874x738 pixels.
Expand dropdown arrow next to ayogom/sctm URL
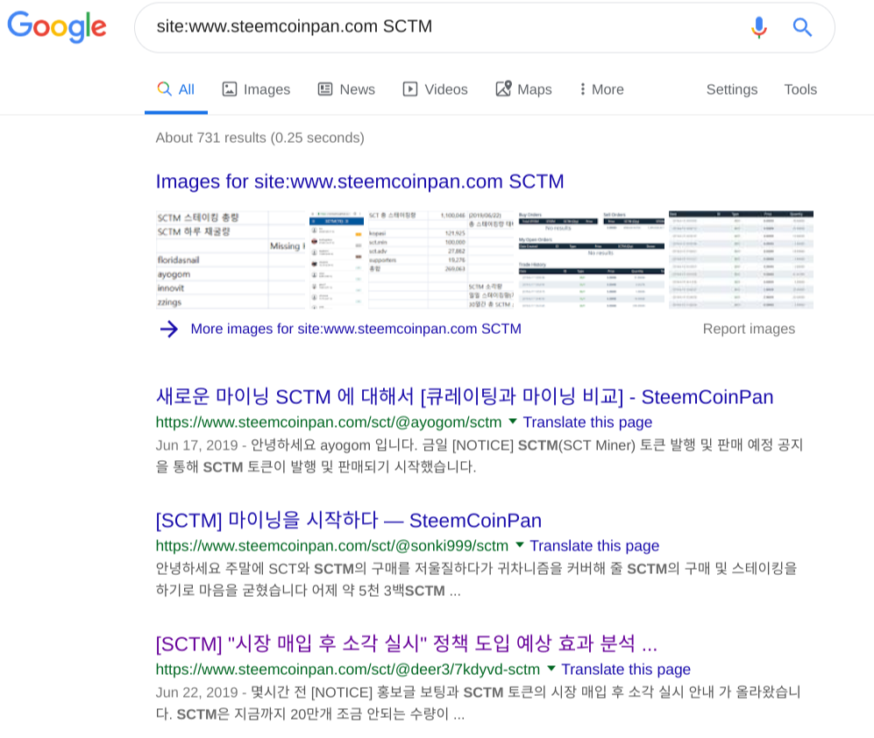pos(513,422)
